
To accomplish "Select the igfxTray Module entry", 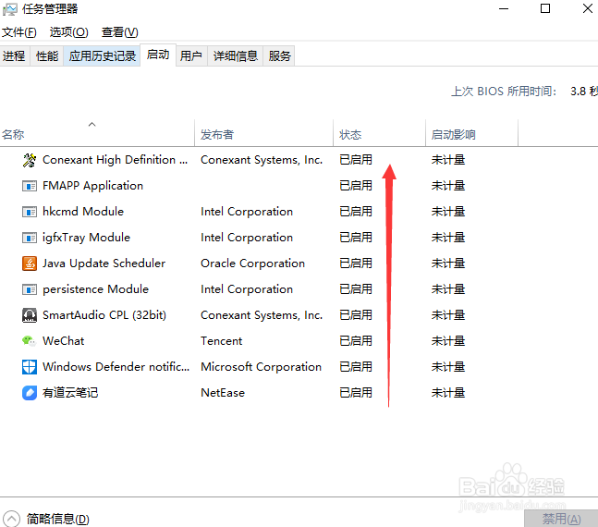I will 86,238.
